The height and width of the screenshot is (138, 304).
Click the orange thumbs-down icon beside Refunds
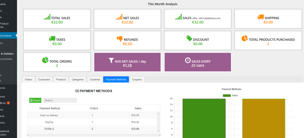click(120, 39)
